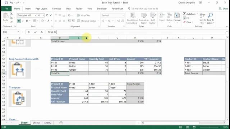Align text to the left
Viewport: 230px width, 129px height.
click(x=56, y=21)
